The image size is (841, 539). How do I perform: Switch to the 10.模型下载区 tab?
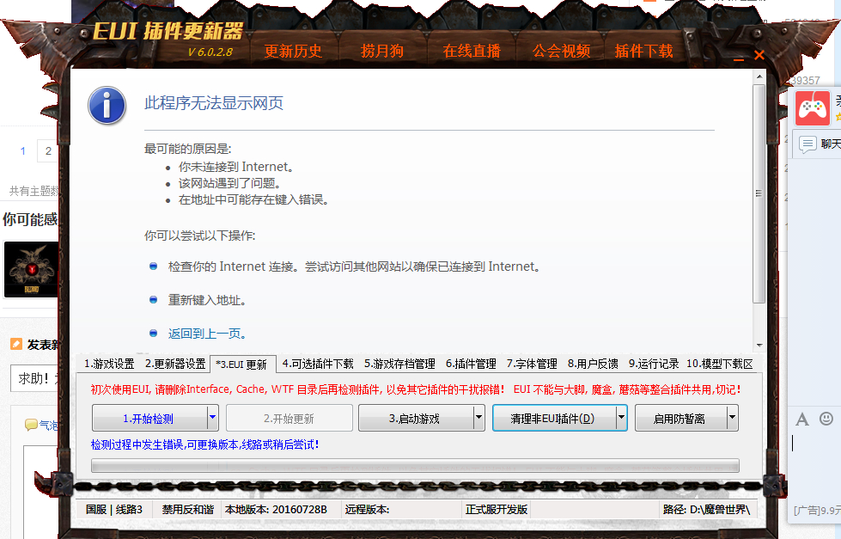click(x=720, y=364)
